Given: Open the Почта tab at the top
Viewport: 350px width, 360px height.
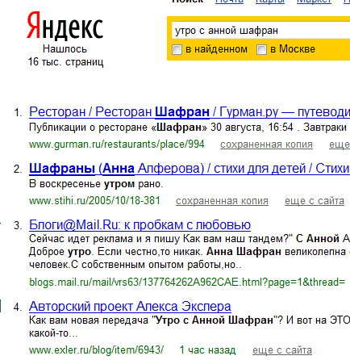Looking at the screenshot, I should [x=229, y=2].
